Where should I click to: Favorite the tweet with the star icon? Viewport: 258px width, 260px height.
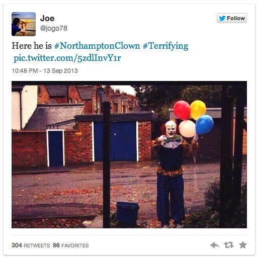tap(243, 245)
